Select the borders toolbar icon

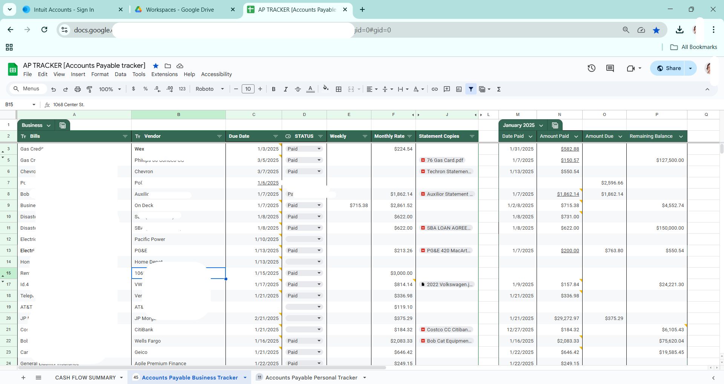(x=339, y=89)
